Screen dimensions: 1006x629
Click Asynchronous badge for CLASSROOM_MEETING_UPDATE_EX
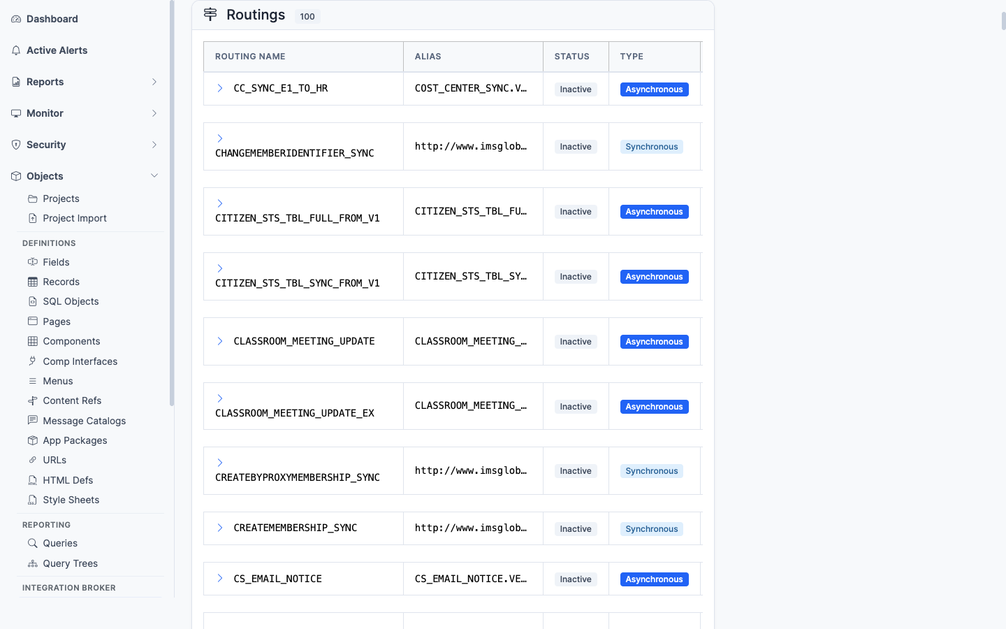point(655,407)
